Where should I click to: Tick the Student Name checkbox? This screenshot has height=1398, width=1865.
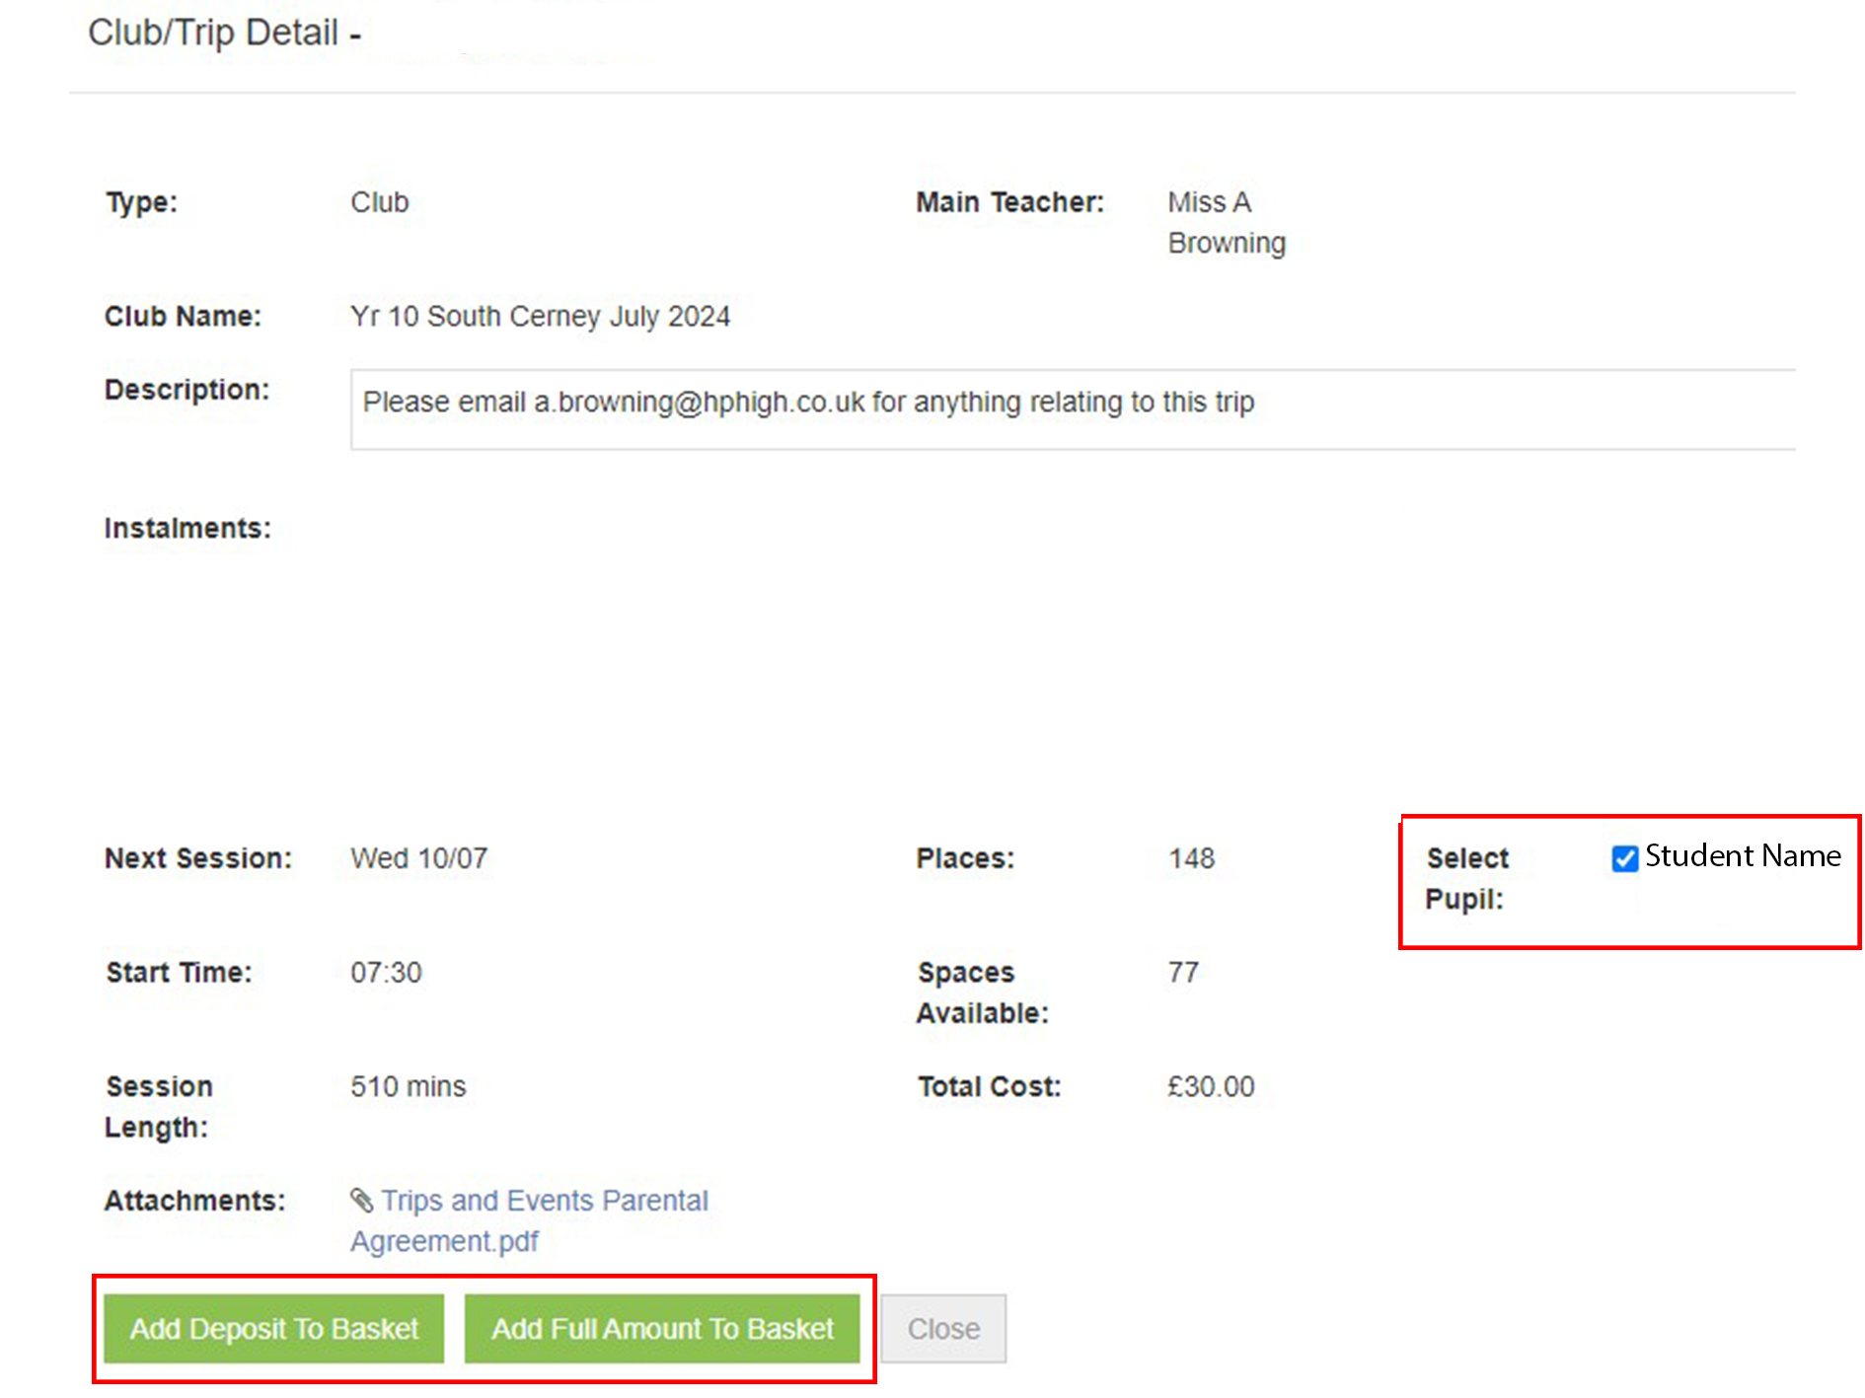coord(1624,858)
